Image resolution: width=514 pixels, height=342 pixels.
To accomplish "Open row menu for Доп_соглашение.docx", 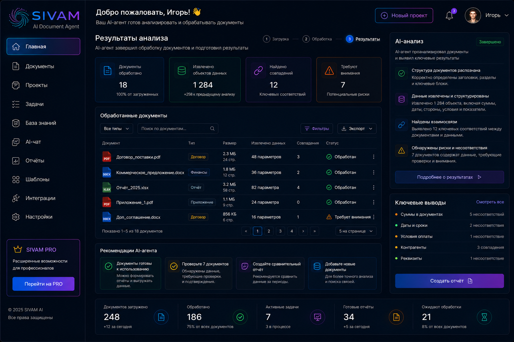I will [x=373, y=217].
